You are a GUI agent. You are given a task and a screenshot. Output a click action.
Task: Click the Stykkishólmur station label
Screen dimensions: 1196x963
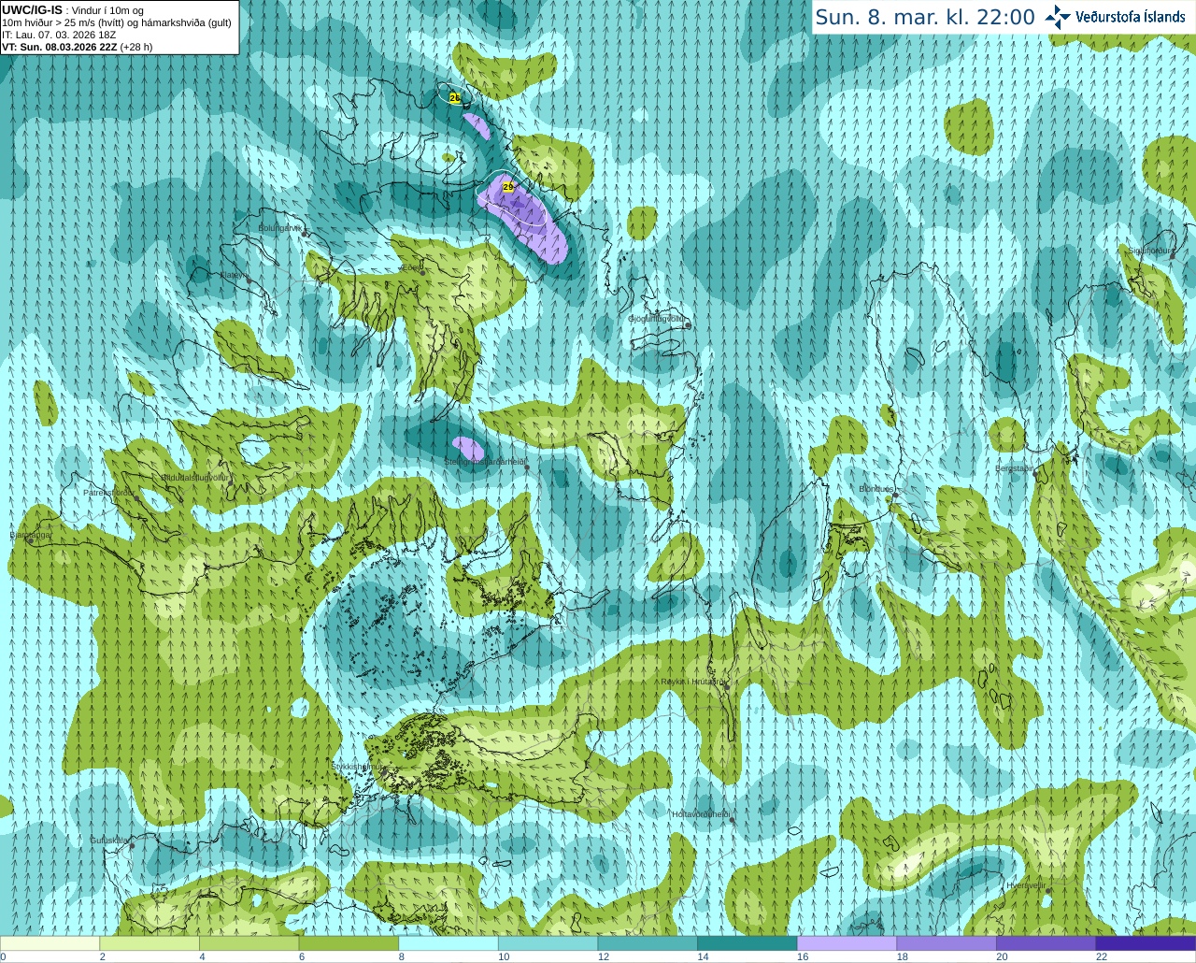click(358, 767)
